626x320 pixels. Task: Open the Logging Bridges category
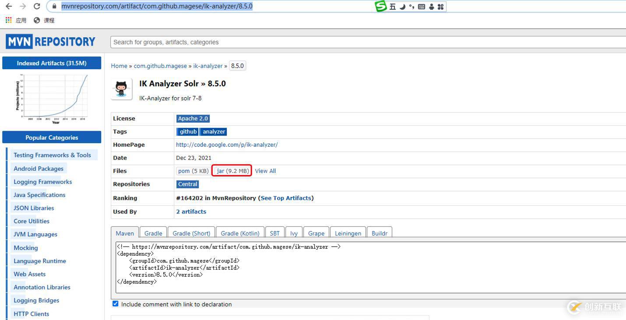pos(36,300)
